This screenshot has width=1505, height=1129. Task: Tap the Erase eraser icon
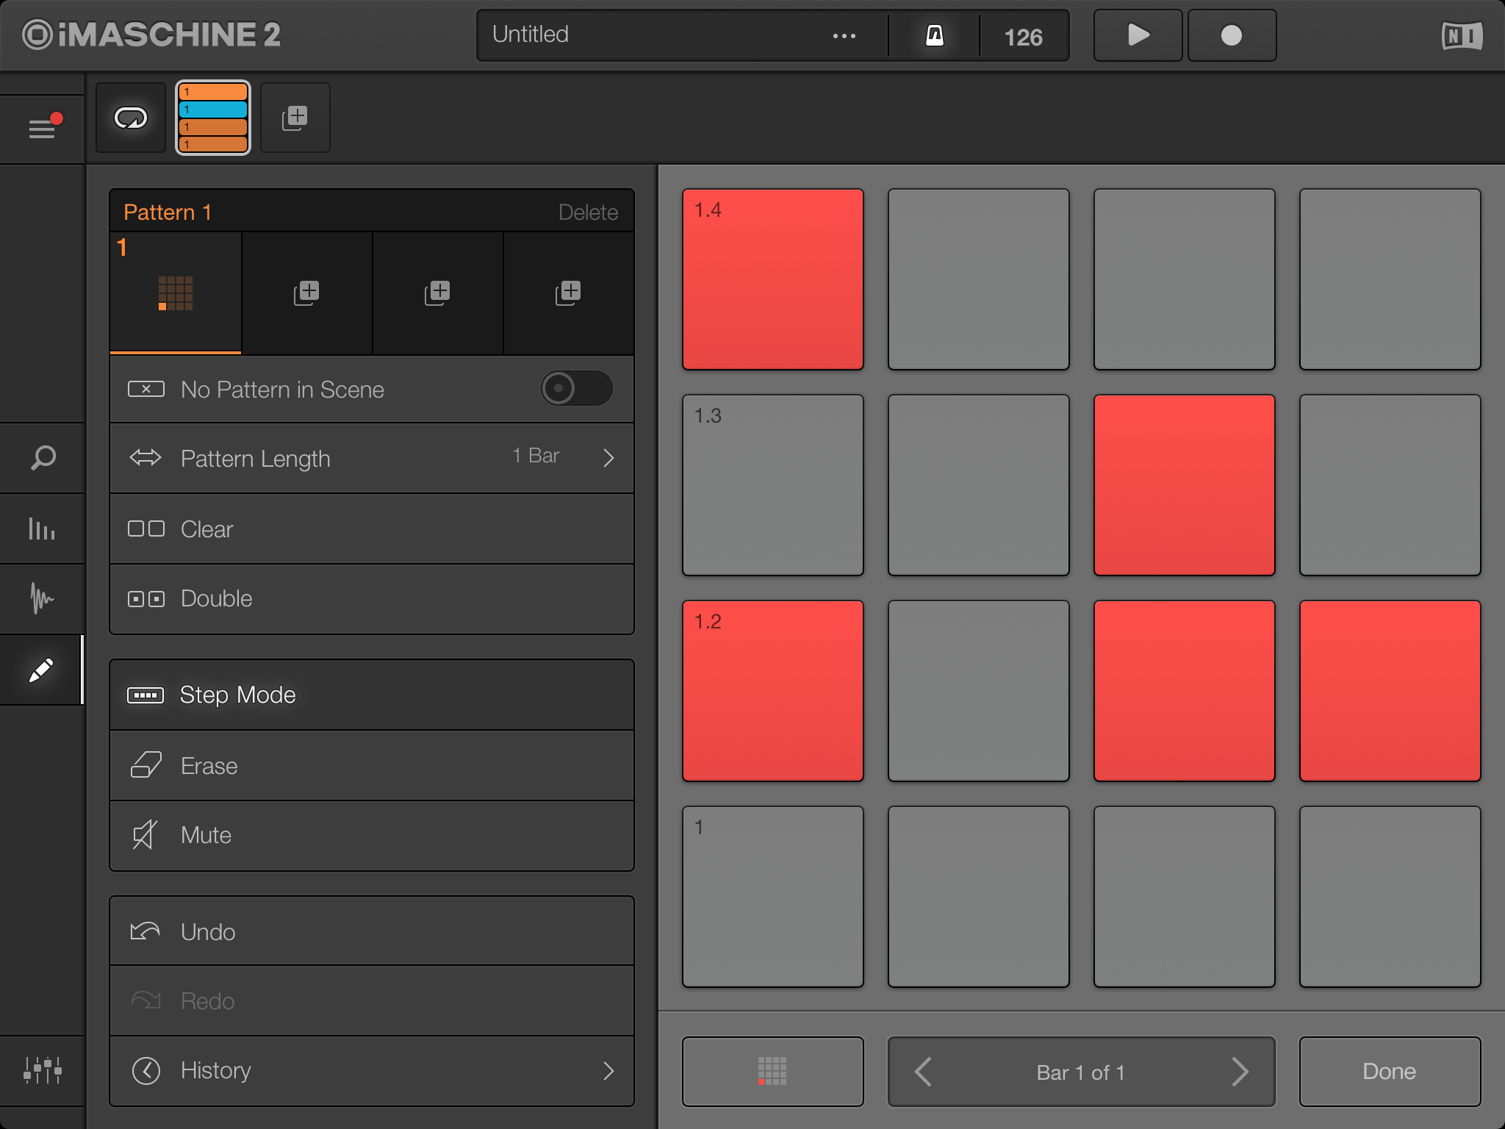(x=146, y=765)
